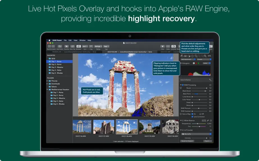Collapse the Mediterranean Vacation folder

47,89
